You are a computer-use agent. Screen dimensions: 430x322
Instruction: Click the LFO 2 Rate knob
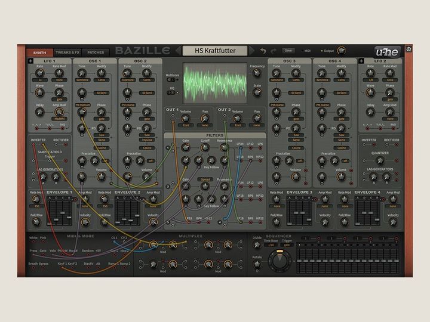tap(370, 73)
